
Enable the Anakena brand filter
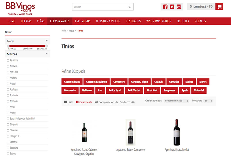(8, 78)
